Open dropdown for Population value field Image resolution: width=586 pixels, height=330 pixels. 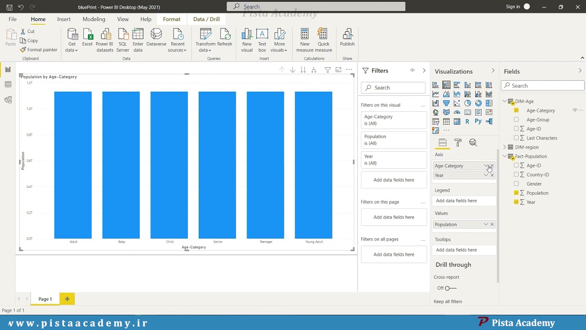click(486, 224)
